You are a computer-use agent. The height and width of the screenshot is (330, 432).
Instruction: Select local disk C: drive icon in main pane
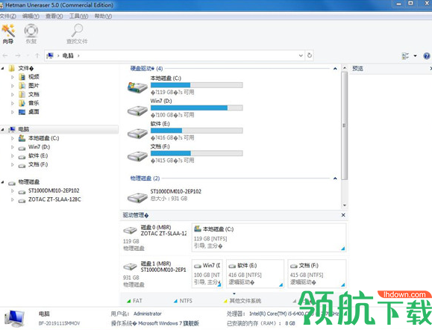click(x=137, y=87)
